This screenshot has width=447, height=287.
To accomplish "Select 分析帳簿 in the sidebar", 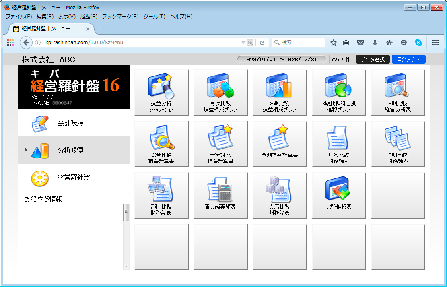I will [74, 150].
